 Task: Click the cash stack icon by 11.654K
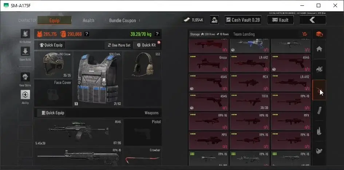pyautogui.click(x=187, y=20)
